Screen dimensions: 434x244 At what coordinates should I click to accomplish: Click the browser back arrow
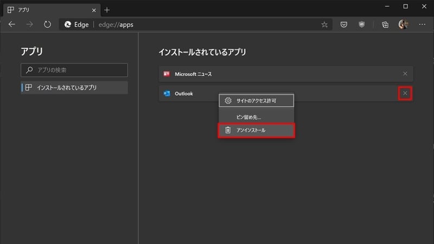[x=11, y=24]
